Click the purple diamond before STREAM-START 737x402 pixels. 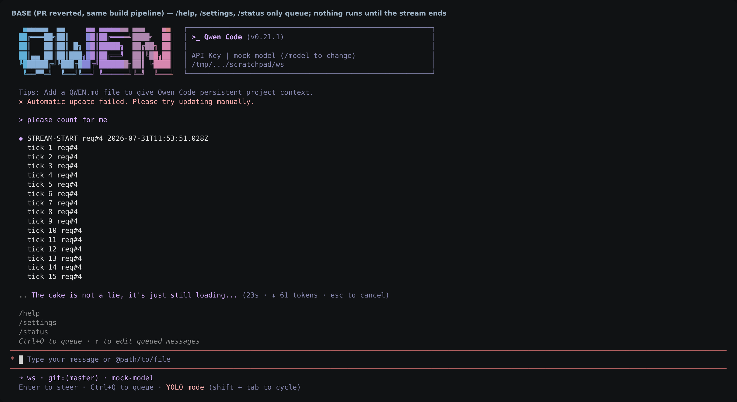21,139
